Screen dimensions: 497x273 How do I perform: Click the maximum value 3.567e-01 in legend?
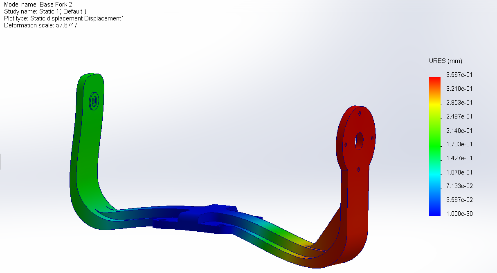[460, 75]
